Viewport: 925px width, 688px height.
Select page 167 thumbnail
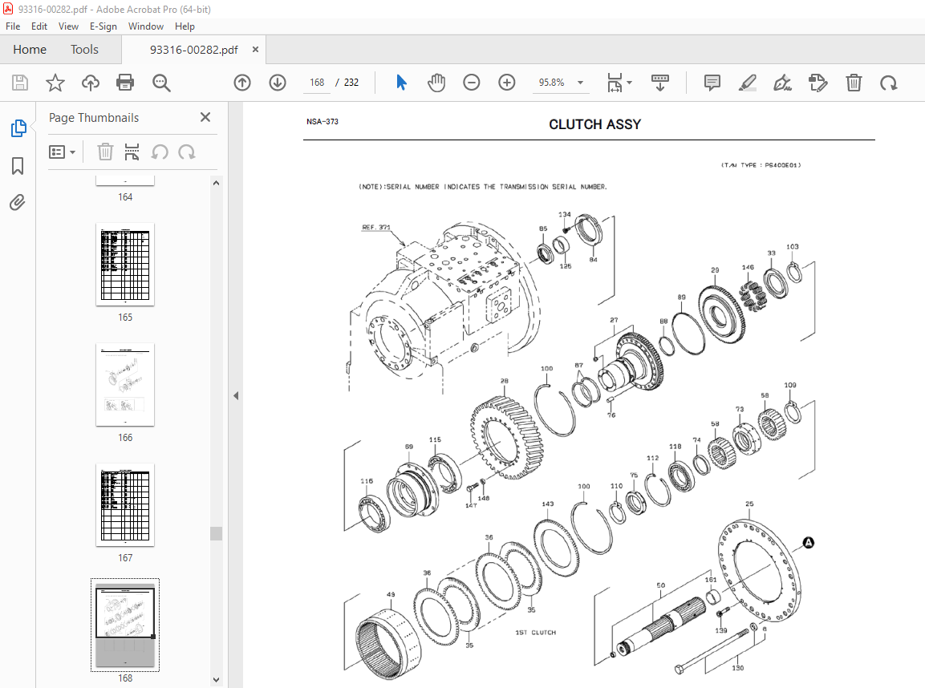pos(125,505)
